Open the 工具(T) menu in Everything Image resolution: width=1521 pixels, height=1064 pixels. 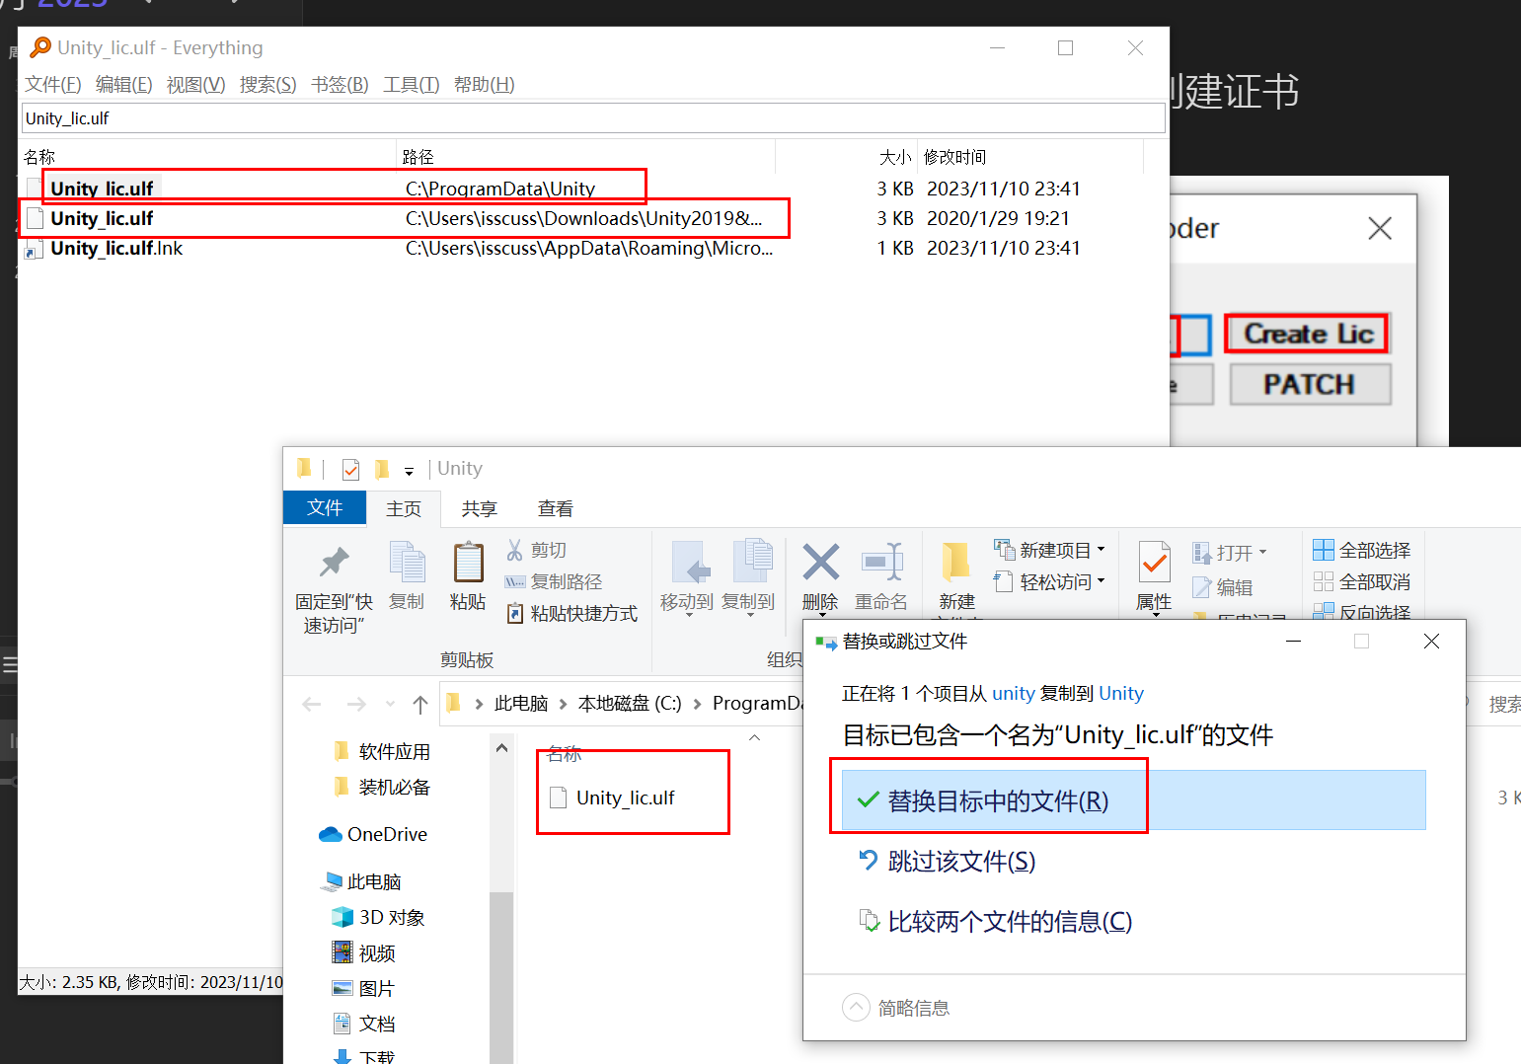(x=411, y=84)
